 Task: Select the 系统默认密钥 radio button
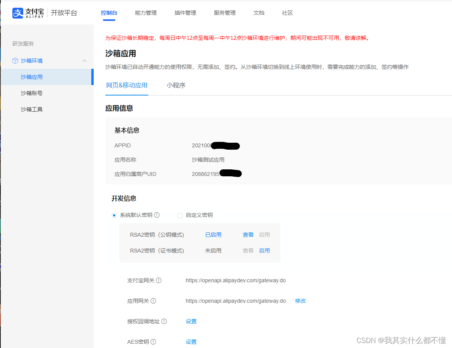click(x=114, y=215)
